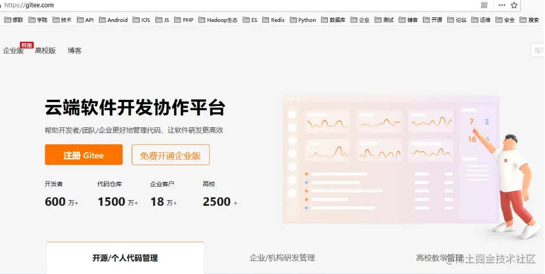Bookmark this page with the star icon

514,5
